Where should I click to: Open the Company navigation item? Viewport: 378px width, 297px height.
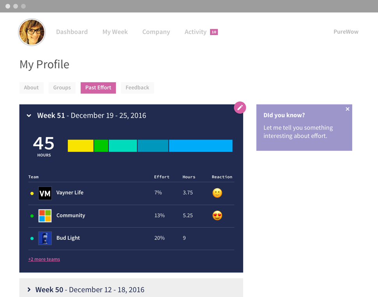pyautogui.click(x=156, y=32)
